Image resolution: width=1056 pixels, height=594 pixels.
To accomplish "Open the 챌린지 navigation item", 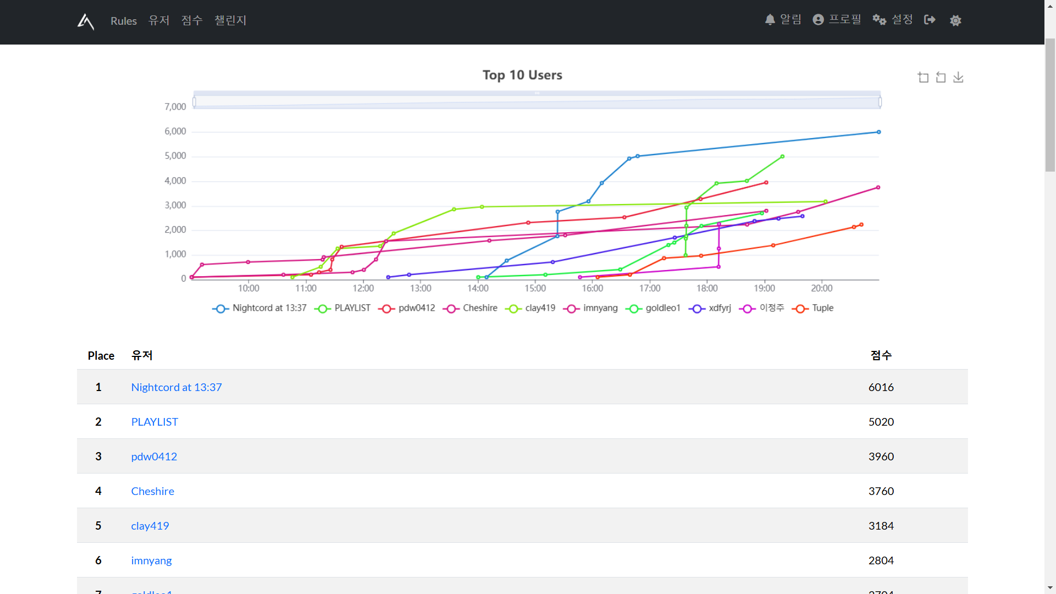I will point(230,21).
